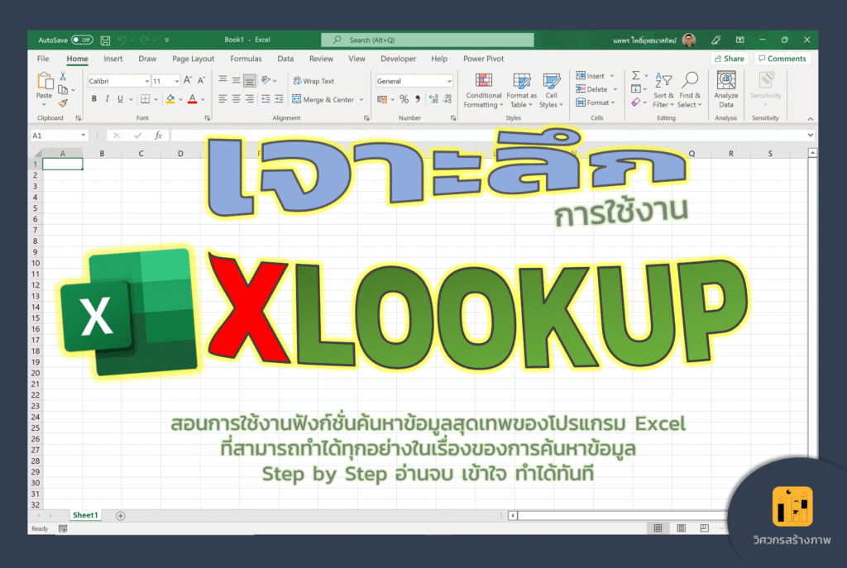Click the Format Painter icon

63,103
